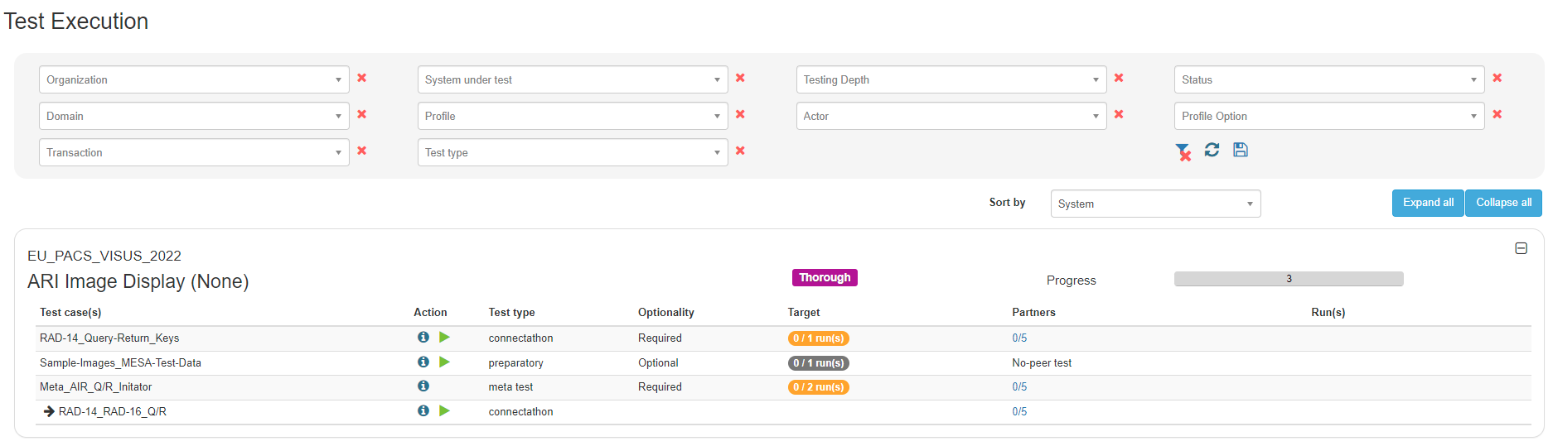The width and height of the screenshot is (1553, 446).
Task: Click the Collapse all button
Action: click(x=1503, y=203)
